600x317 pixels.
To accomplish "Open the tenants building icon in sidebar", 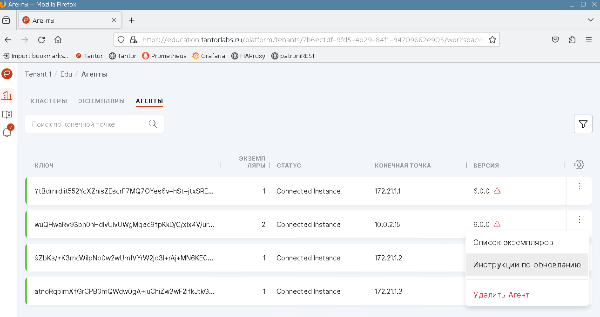I will pyautogui.click(x=7, y=96).
